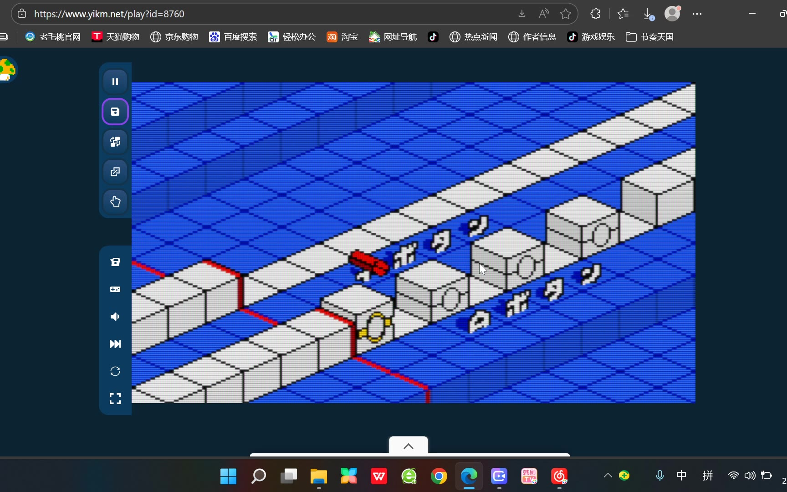The height and width of the screenshot is (492, 787).
Task: Open the 淘宝 bookmark
Action: point(342,37)
